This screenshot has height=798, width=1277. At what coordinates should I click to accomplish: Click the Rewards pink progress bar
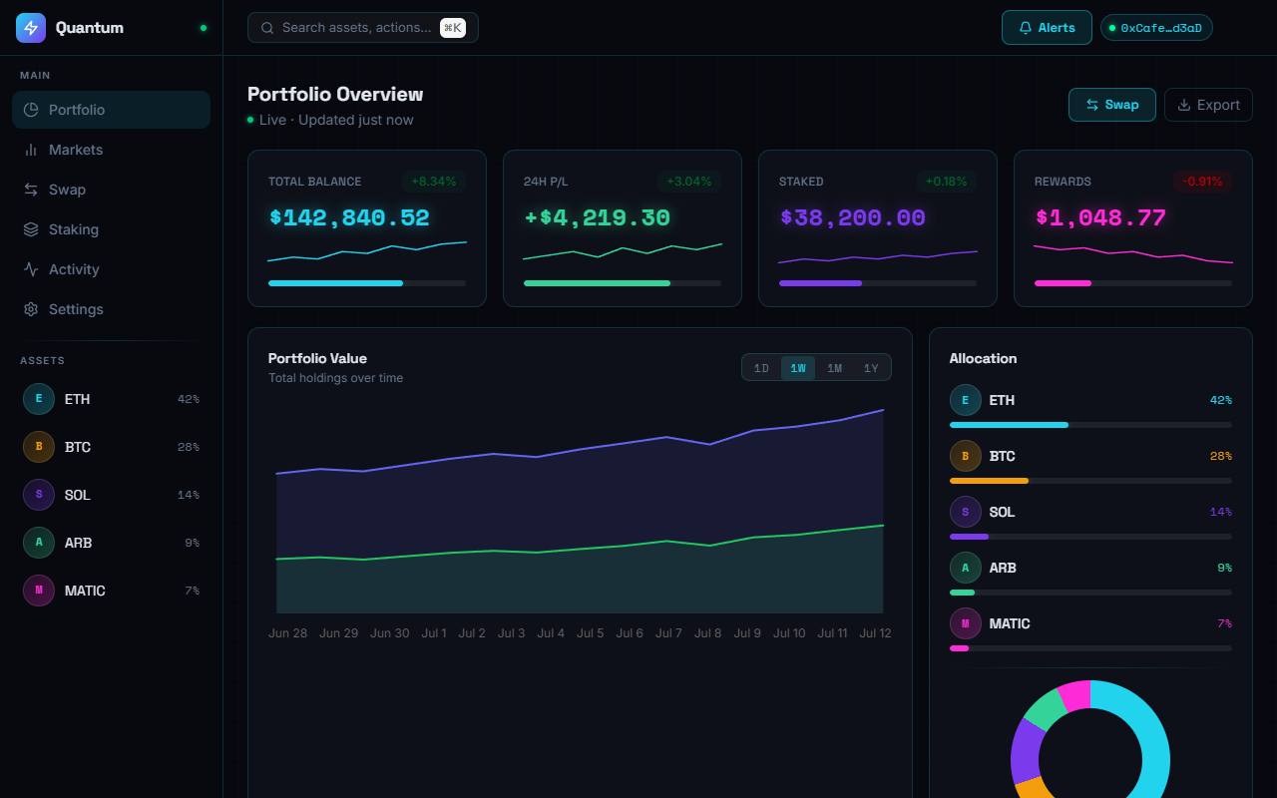click(x=1133, y=283)
